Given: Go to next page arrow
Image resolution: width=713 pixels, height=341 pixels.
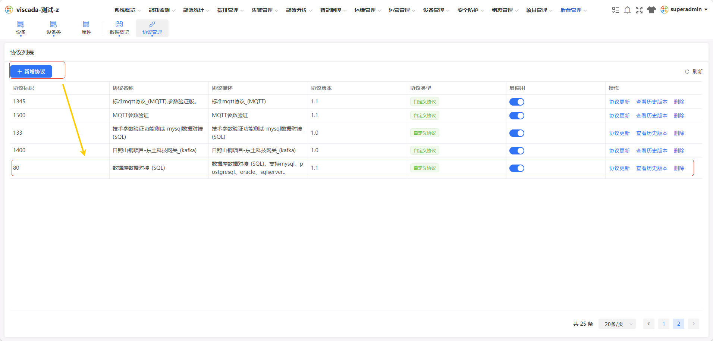Looking at the screenshot, I should [x=694, y=324].
